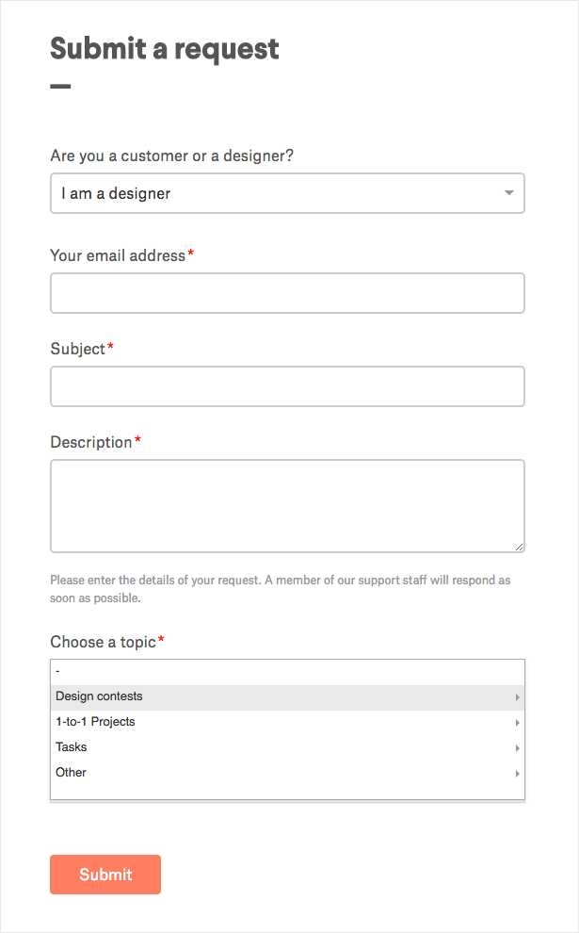The image size is (579, 933).
Task: Expand the arrow beside Design contests
Action: click(517, 697)
